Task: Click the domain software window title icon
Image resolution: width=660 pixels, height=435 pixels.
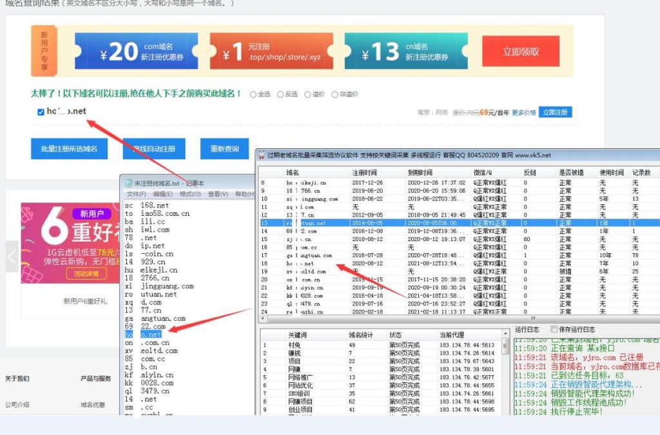Action: [x=261, y=155]
